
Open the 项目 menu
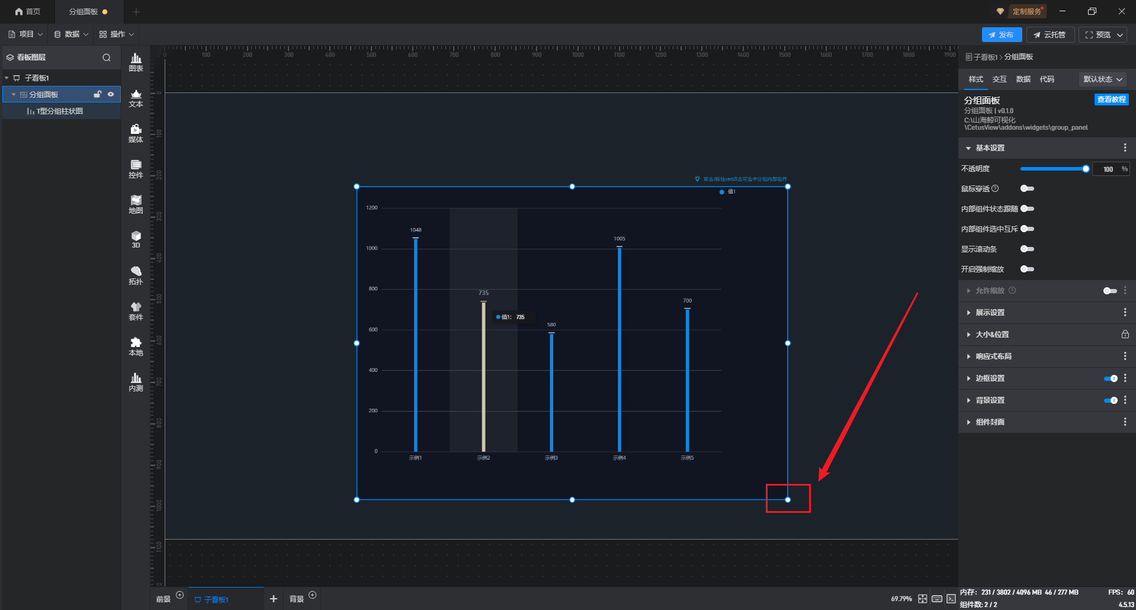26,34
